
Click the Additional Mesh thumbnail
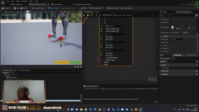click(173, 27)
